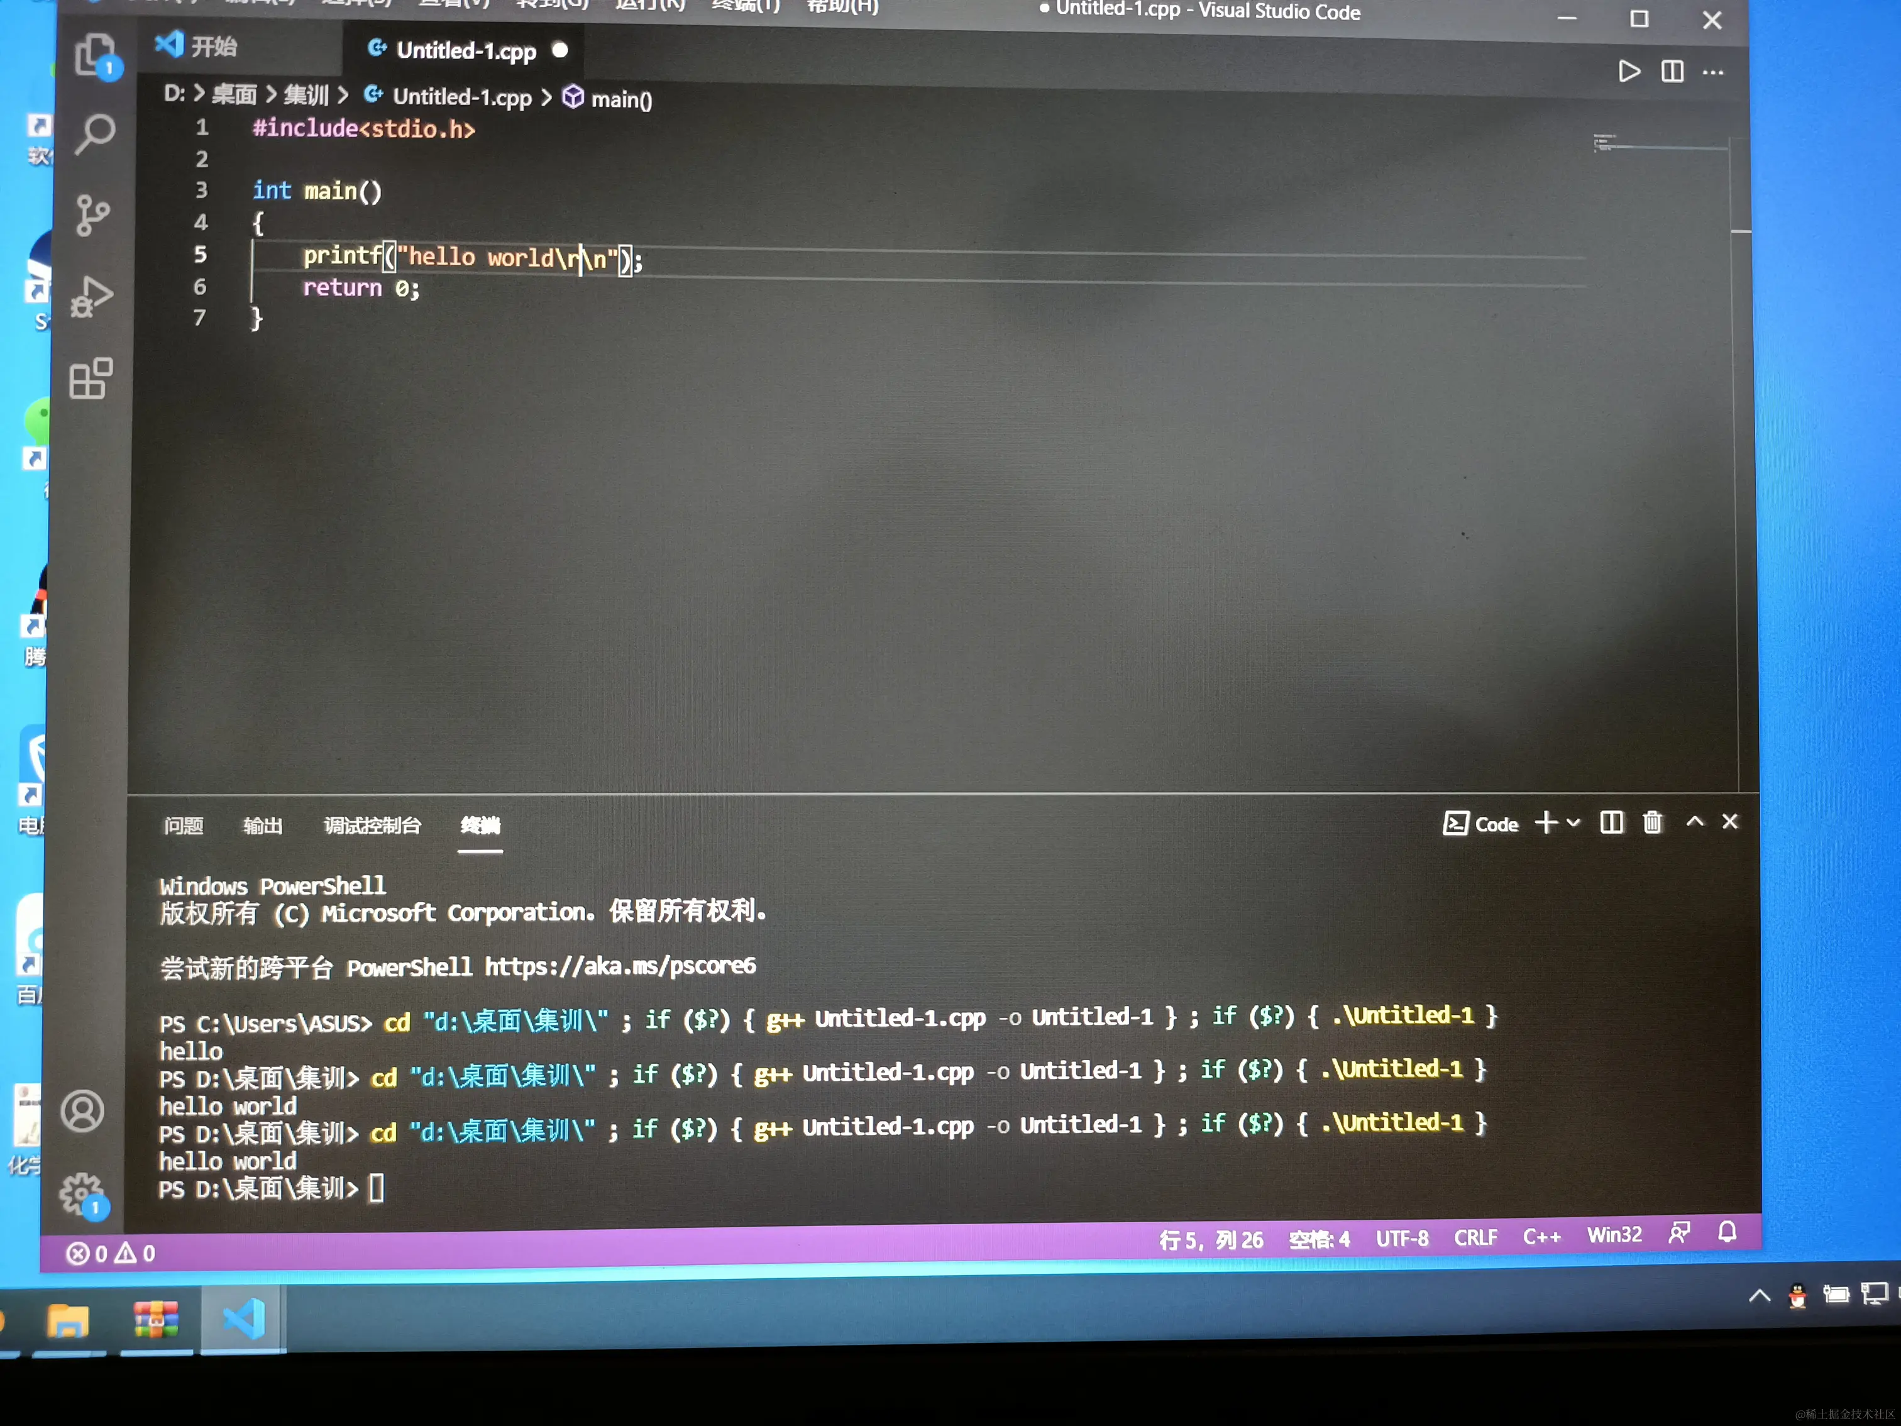This screenshot has height=1426, width=1901.
Task: Open the Manage gear settings icon
Action: coord(82,1194)
